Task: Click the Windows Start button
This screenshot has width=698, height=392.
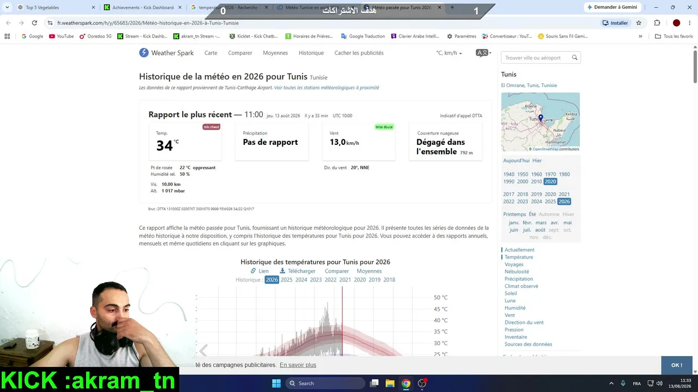Action: tap(276, 383)
